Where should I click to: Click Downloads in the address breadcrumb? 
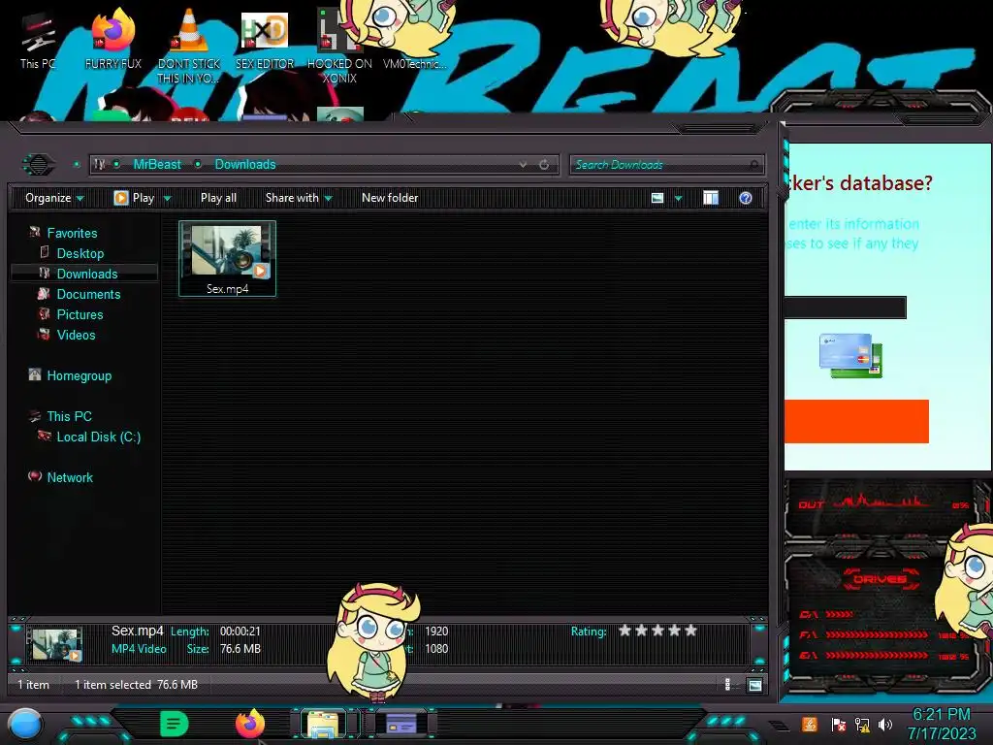pos(245,165)
